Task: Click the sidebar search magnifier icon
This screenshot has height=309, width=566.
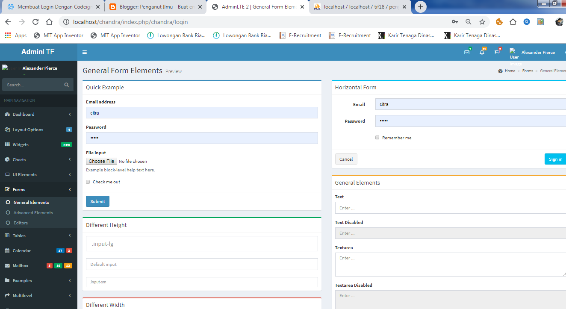Action: tap(67, 85)
